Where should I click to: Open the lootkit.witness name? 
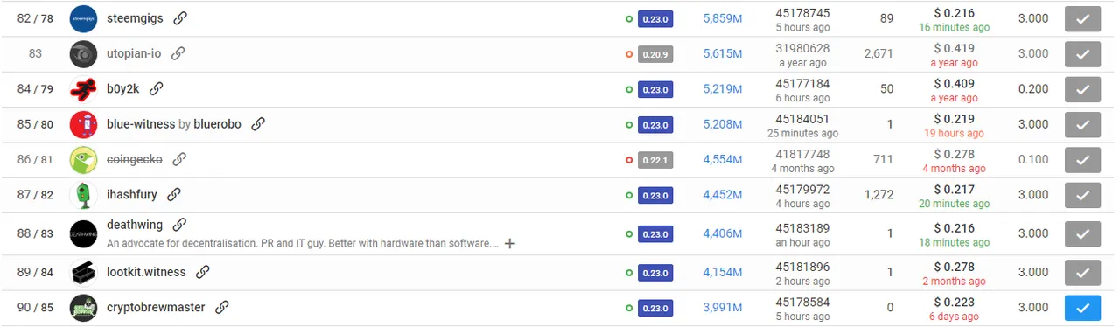[x=146, y=272]
